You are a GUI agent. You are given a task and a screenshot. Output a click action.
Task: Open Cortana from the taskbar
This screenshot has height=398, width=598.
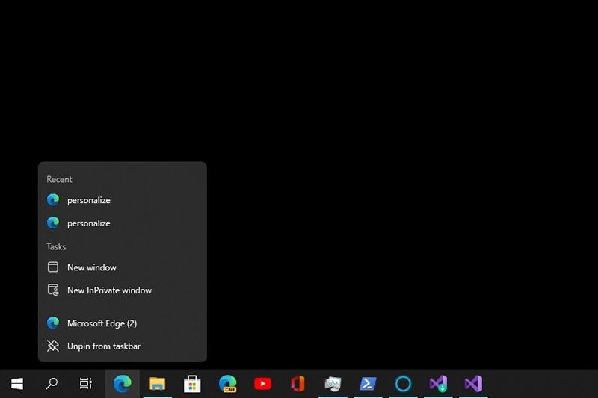pyautogui.click(x=403, y=384)
